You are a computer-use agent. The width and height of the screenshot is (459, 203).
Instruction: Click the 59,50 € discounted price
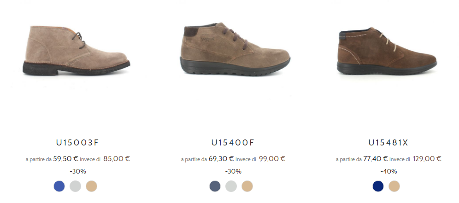tap(65, 159)
